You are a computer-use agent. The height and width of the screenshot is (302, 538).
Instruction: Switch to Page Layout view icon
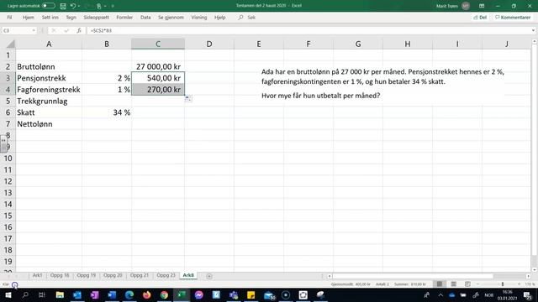(x=453, y=284)
